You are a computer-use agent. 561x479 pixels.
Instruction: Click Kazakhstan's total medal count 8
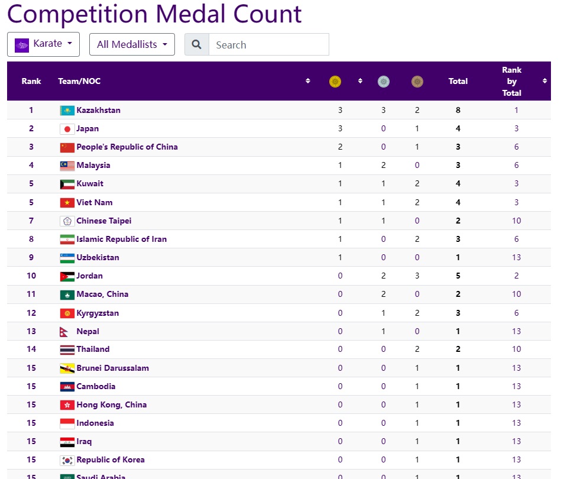coord(458,111)
